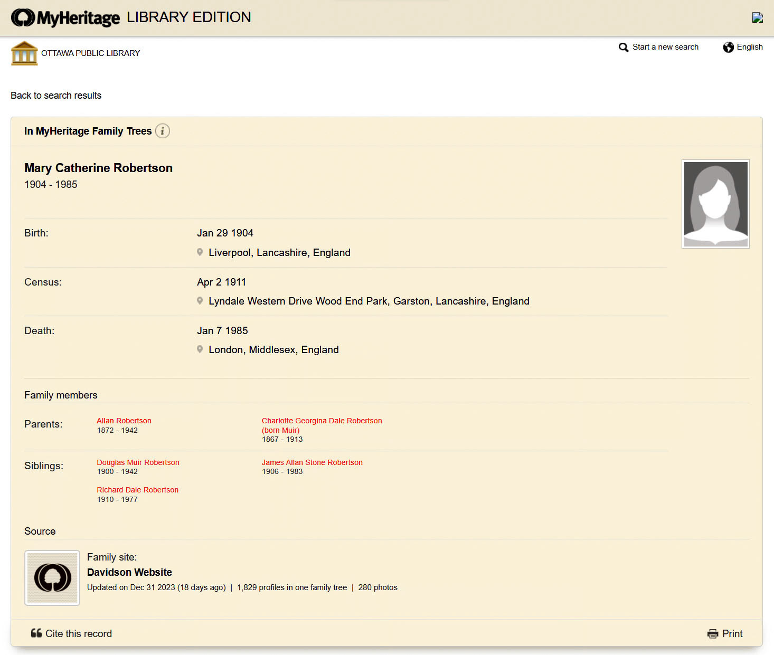Click the census location pin for Lyndale
This screenshot has height=655, width=774.
pyautogui.click(x=200, y=301)
